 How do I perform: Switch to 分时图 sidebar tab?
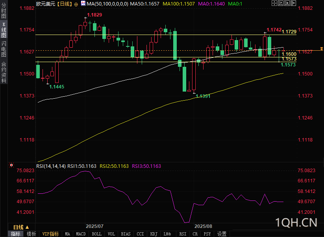click(x=4, y=10)
